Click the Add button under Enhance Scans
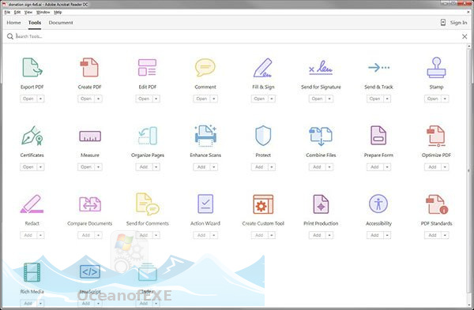 click(x=201, y=167)
